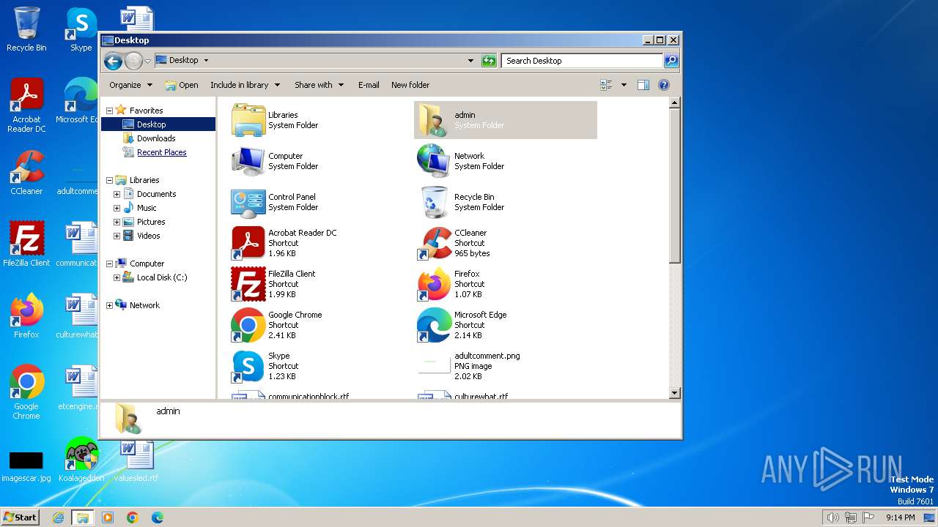Select Pictures in the navigation pane
Image resolution: width=938 pixels, height=527 pixels.
click(x=151, y=222)
